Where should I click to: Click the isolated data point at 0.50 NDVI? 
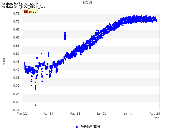[x=41, y=54]
